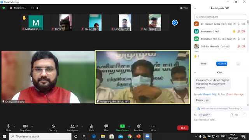Click the green encryption shield icon

pos(4,8)
